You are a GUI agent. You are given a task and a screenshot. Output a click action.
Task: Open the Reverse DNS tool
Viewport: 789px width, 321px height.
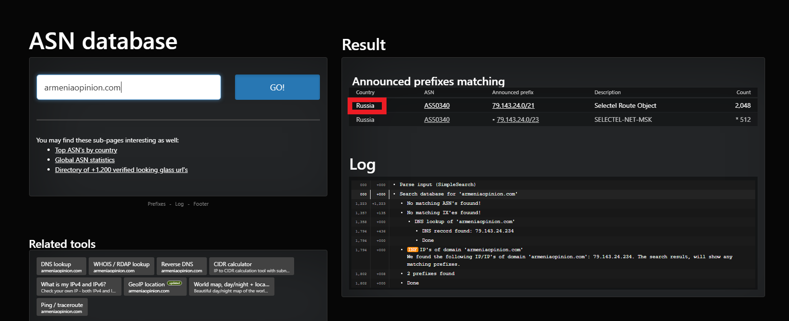[x=181, y=266]
